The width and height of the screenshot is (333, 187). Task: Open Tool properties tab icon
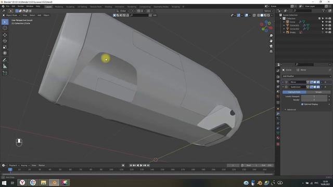pos(278,71)
